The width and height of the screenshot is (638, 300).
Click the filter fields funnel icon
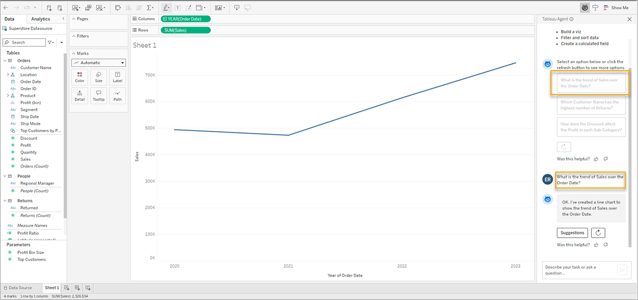(x=50, y=42)
